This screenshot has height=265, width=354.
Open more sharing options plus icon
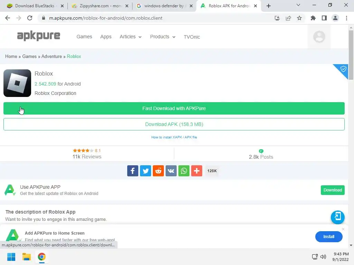197,171
